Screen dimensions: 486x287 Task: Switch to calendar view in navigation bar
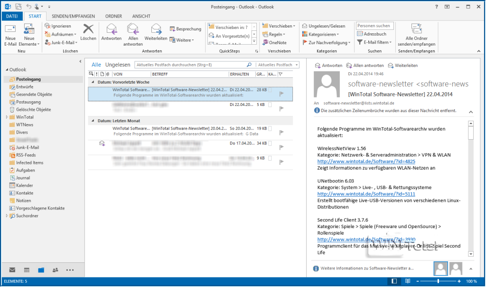tap(27, 270)
